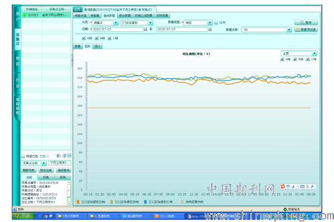
Task: Click the Sogou input method icon
Action: click(x=283, y=186)
